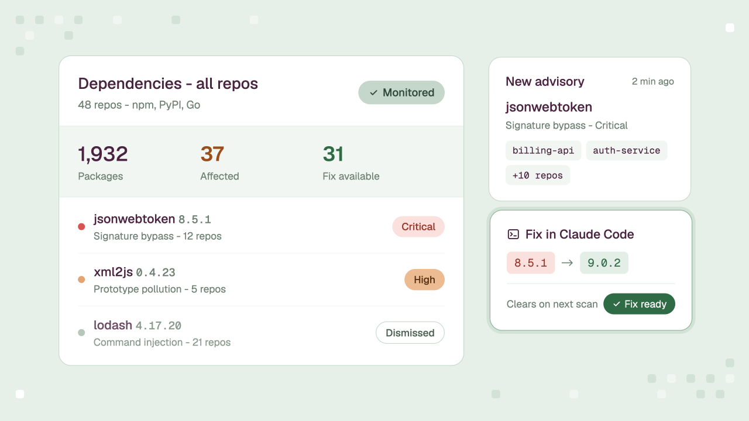749x421 pixels.
Task: Click the Dependencies - all repos heading
Action: tap(168, 84)
